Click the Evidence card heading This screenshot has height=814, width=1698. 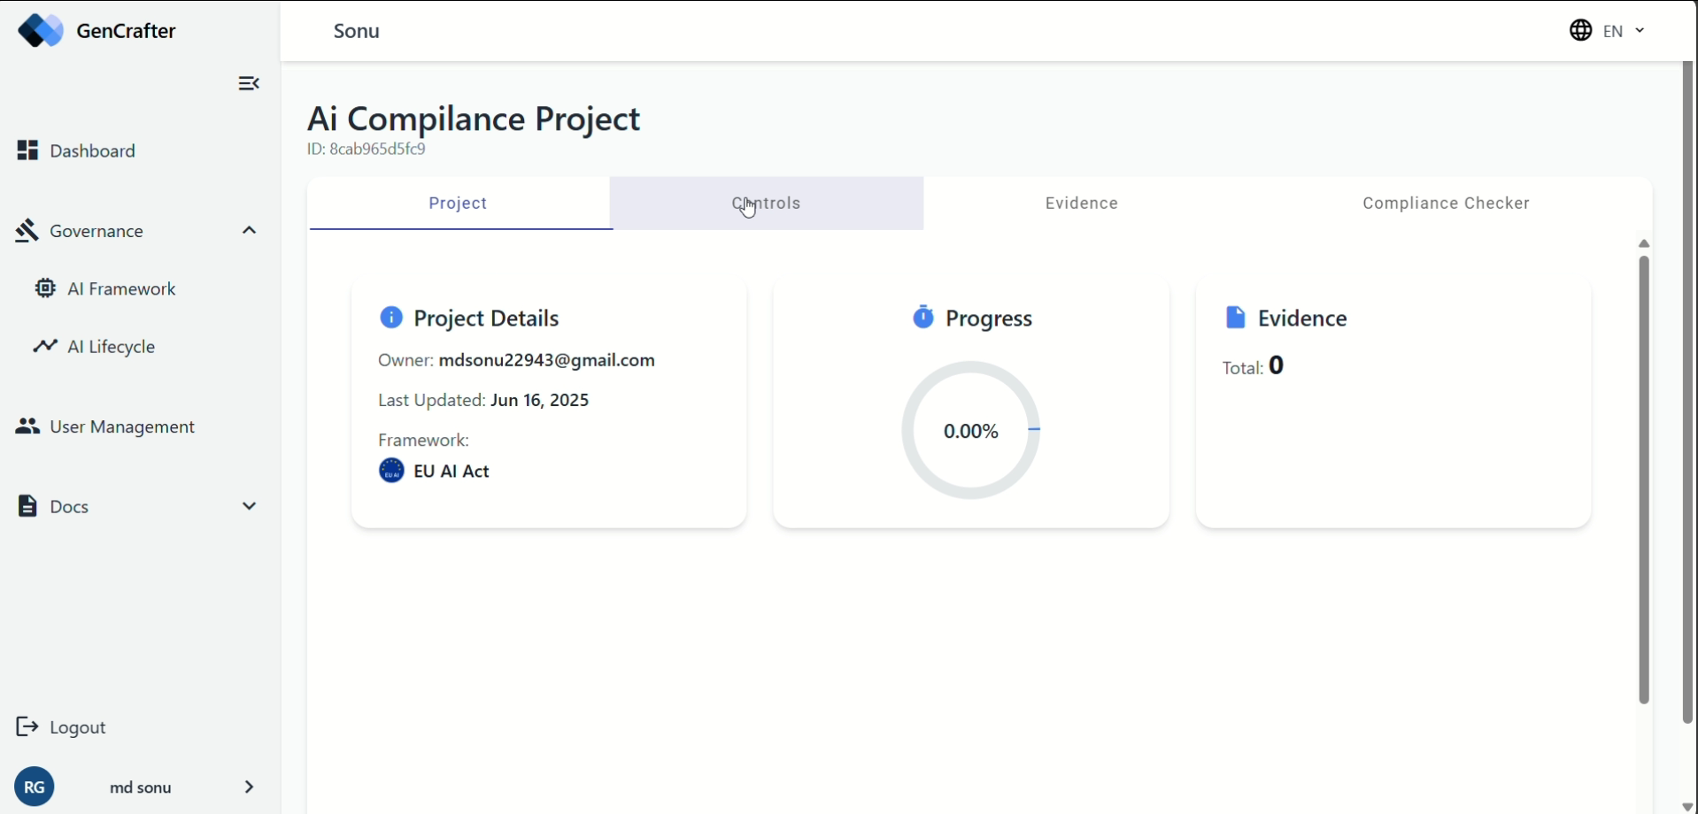[x=1302, y=318]
